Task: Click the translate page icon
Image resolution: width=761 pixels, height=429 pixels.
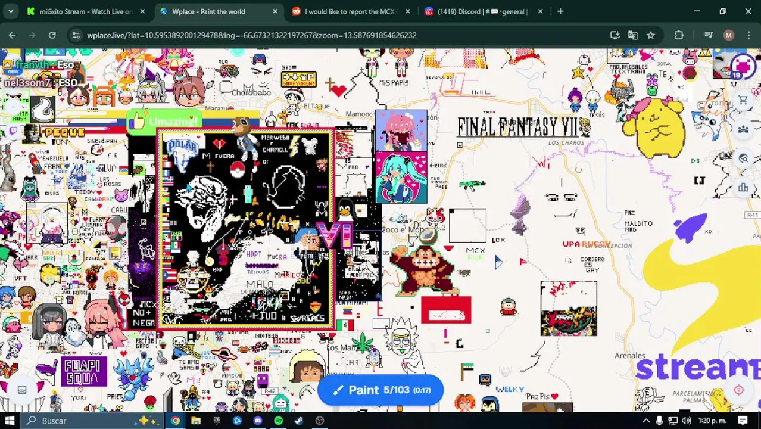Action: 633,35
